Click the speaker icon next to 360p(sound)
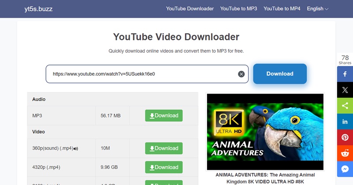The width and height of the screenshot is (353, 185). 76,149
